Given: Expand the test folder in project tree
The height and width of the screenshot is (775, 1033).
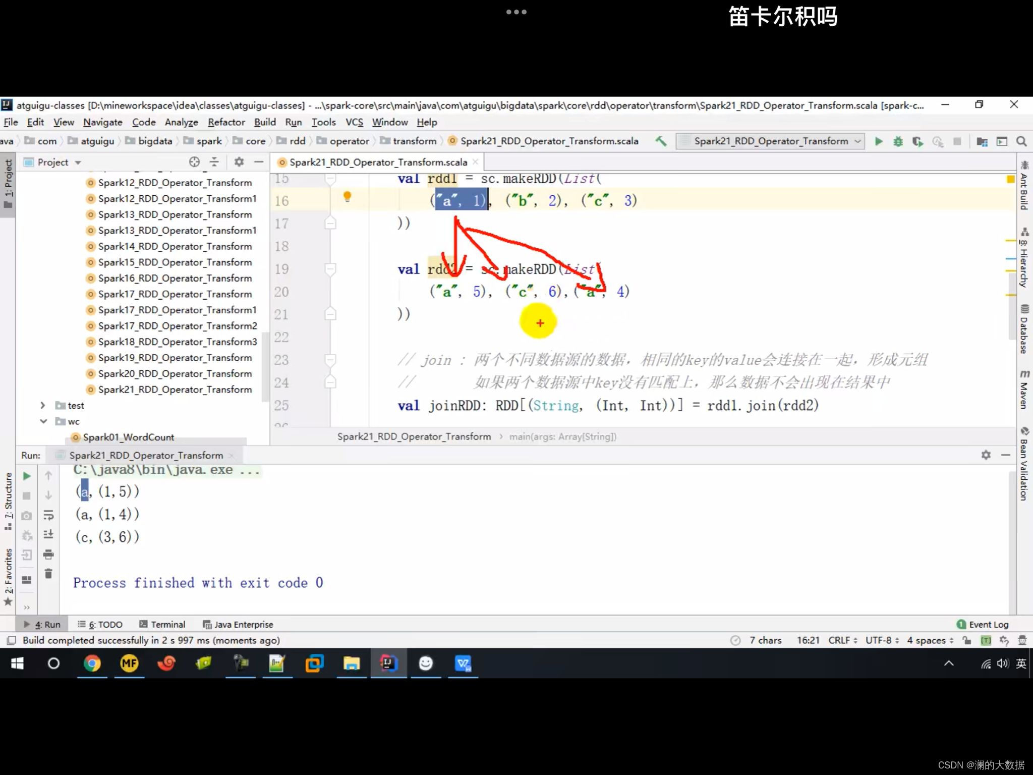Looking at the screenshot, I should [43, 405].
